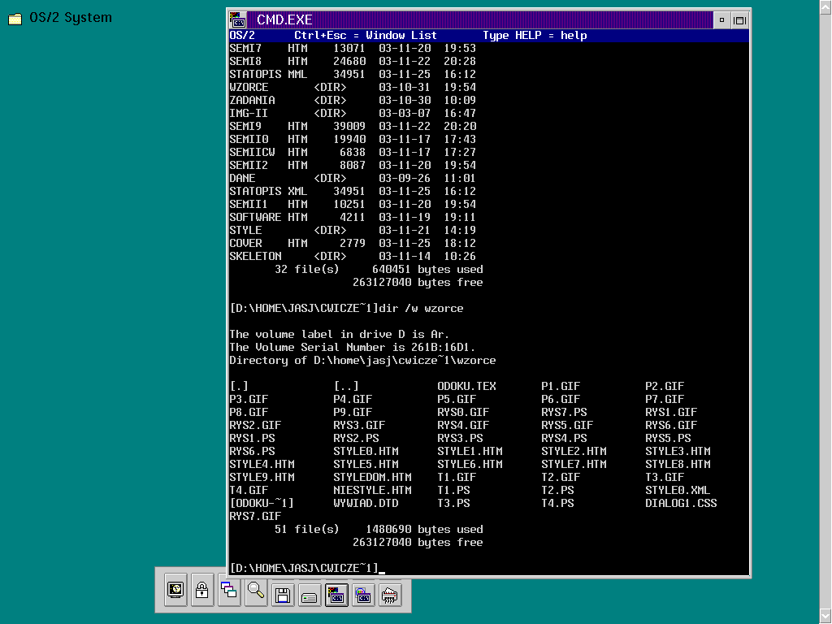Select the STYLE <DIR> row

click(353, 230)
